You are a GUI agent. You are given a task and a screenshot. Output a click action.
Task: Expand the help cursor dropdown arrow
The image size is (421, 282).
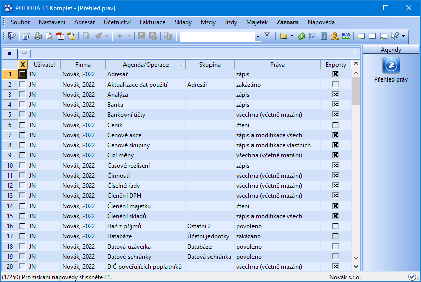coord(403,36)
